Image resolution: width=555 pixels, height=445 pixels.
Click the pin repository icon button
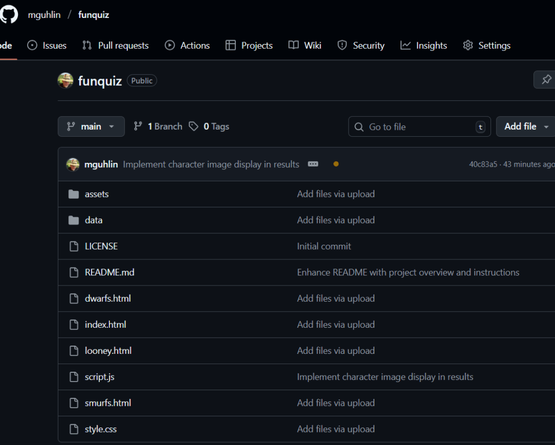click(546, 80)
